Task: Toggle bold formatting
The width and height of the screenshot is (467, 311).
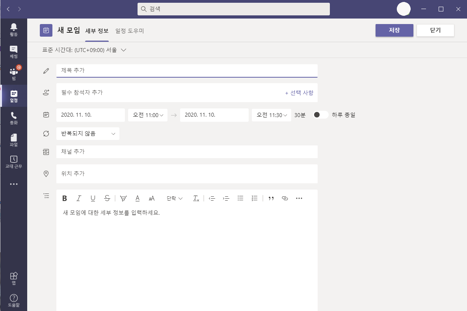Action: [x=65, y=198]
